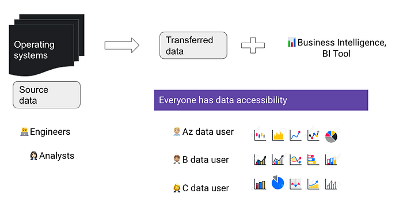Click the Operating systems black document stack
This screenshot has width=403, height=212.
coord(47,45)
